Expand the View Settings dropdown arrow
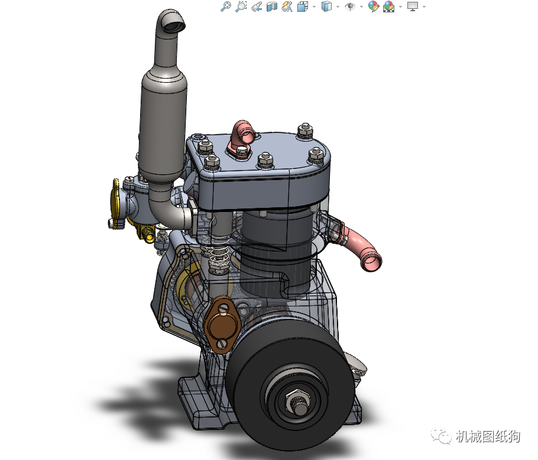This screenshot has width=538, height=460. tap(424, 6)
